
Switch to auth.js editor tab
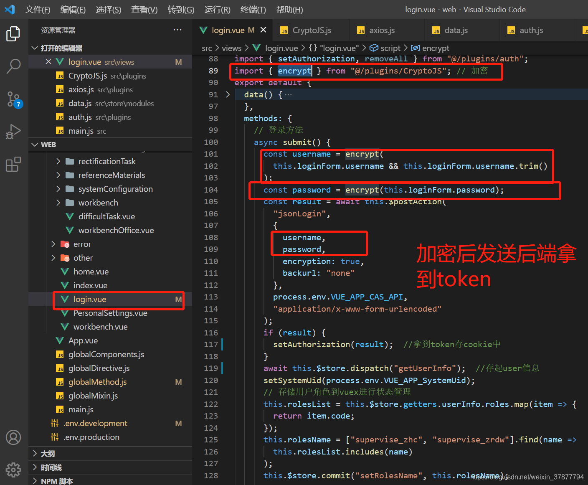(537, 30)
